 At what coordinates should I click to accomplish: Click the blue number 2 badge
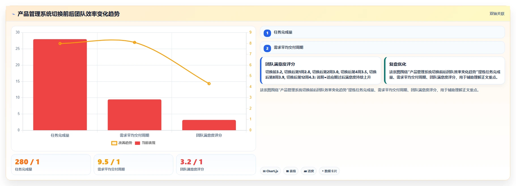(267, 48)
